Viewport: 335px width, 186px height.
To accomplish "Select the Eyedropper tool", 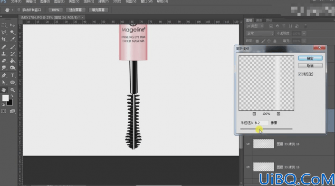I will coord(12,39).
